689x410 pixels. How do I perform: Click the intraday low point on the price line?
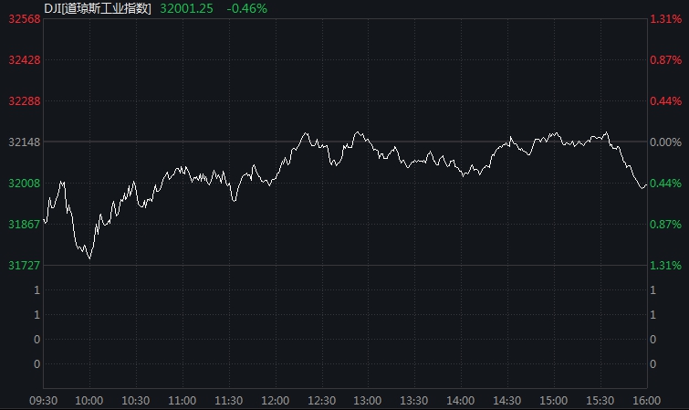pos(89,258)
